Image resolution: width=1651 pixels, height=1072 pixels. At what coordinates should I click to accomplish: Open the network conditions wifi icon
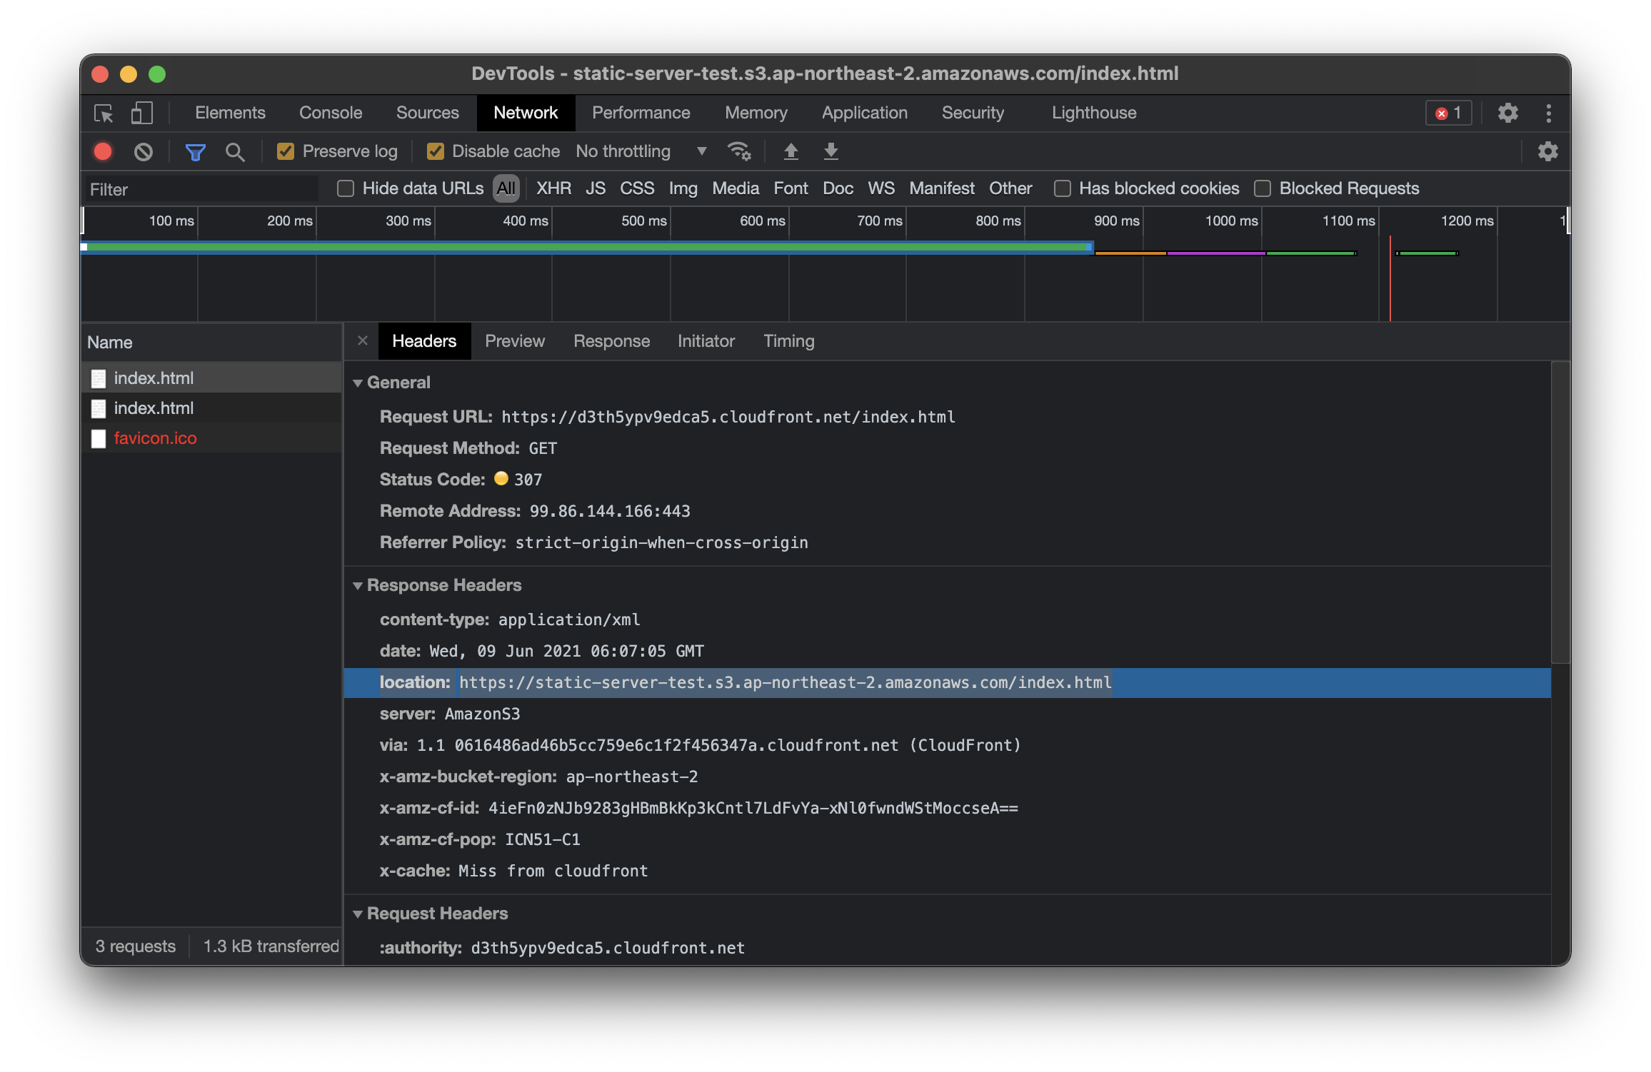[738, 151]
